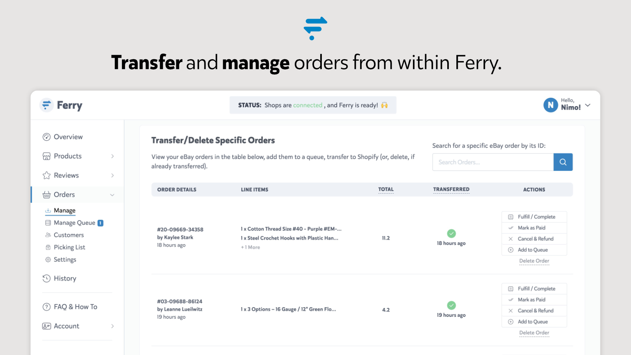Click the History clock icon
Viewport: 631px width, 355px height.
[x=47, y=278]
